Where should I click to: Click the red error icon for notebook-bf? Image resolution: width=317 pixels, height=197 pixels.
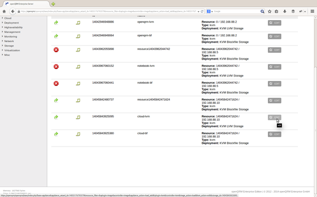(56, 83)
